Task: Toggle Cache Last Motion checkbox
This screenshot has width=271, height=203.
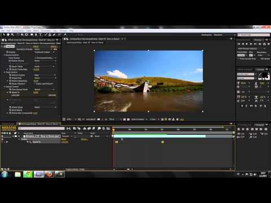Action: point(35,84)
